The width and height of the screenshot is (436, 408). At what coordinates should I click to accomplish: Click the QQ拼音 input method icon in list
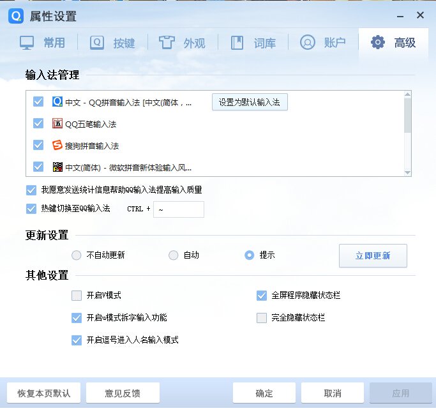[57, 102]
